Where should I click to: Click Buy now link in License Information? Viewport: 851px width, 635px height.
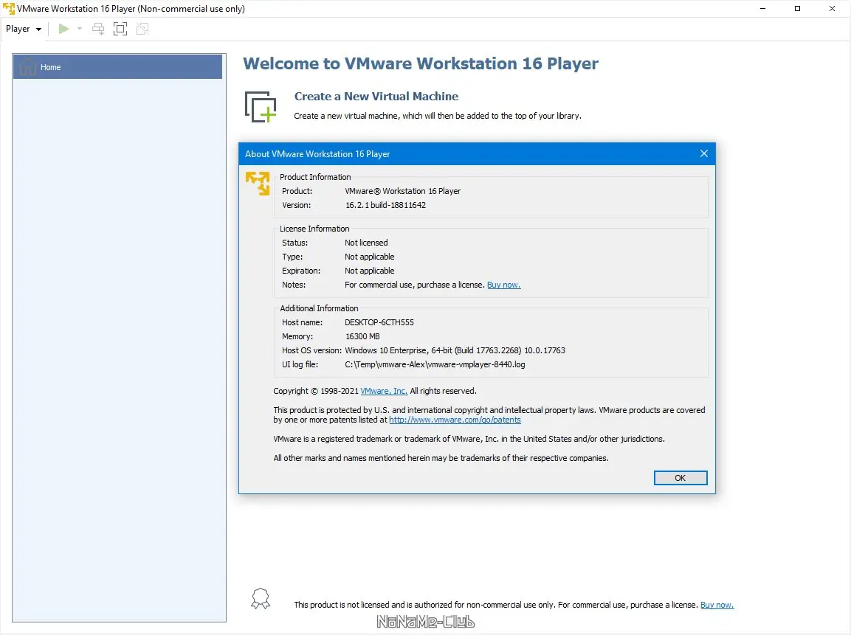tap(503, 285)
